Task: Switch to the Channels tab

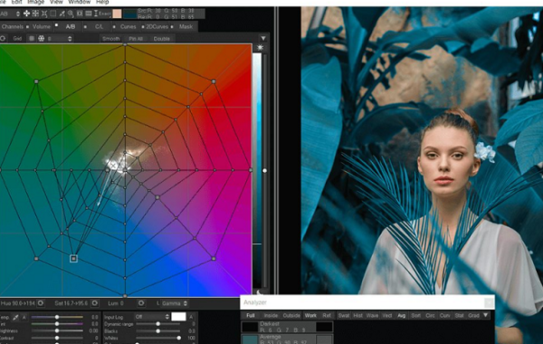Action: (12, 26)
